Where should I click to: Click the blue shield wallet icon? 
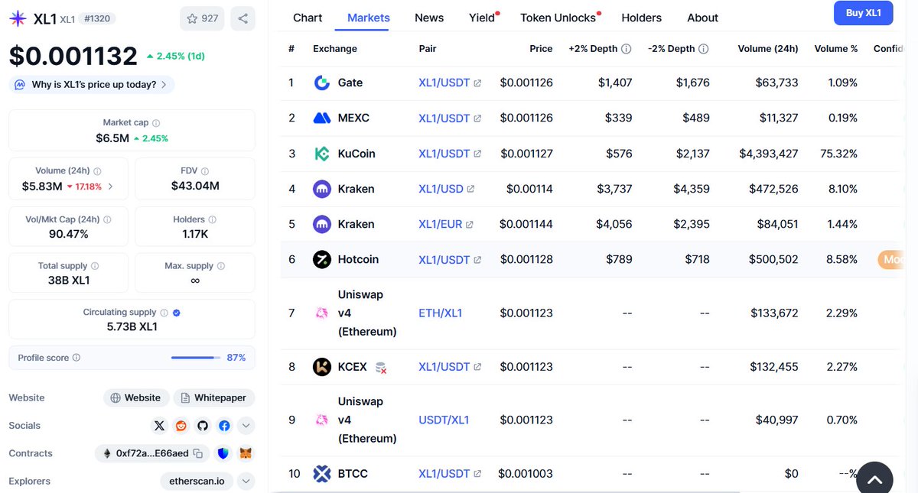click(223, 453)
